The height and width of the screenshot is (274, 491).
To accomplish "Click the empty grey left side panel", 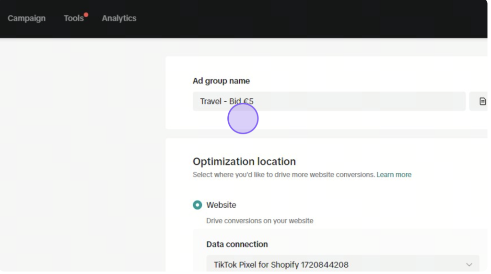I will (82, 157).
